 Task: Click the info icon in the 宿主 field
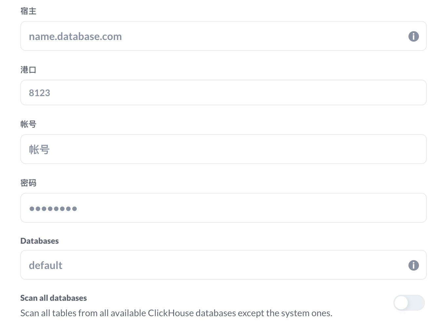click(x=413, y=36)
